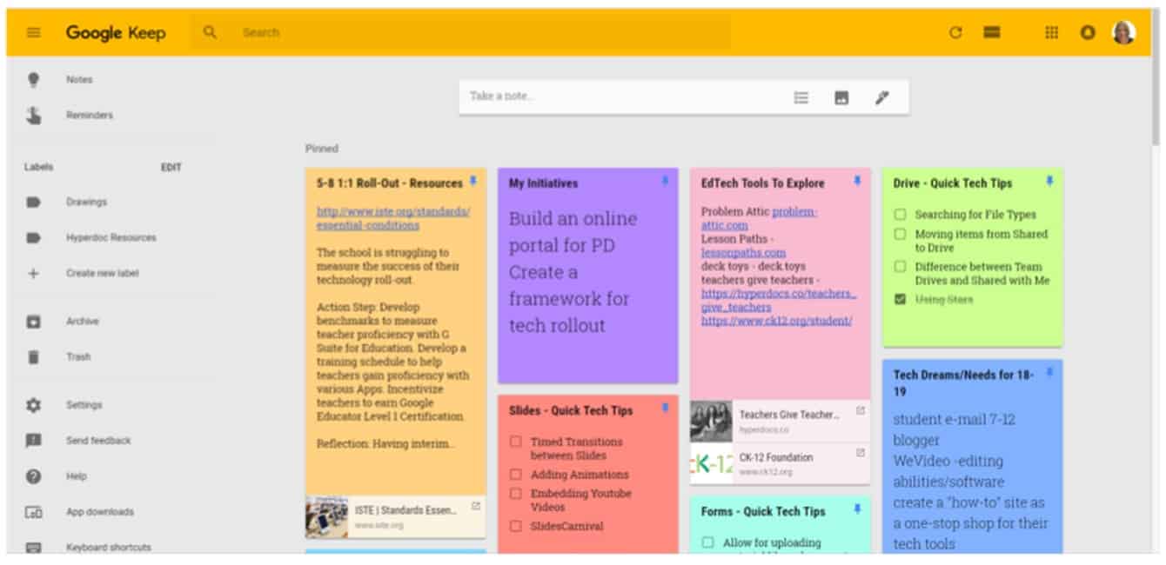The image size is (1166, 565).
Task: Click the App downloads devices icon
Action: (33, 512)
